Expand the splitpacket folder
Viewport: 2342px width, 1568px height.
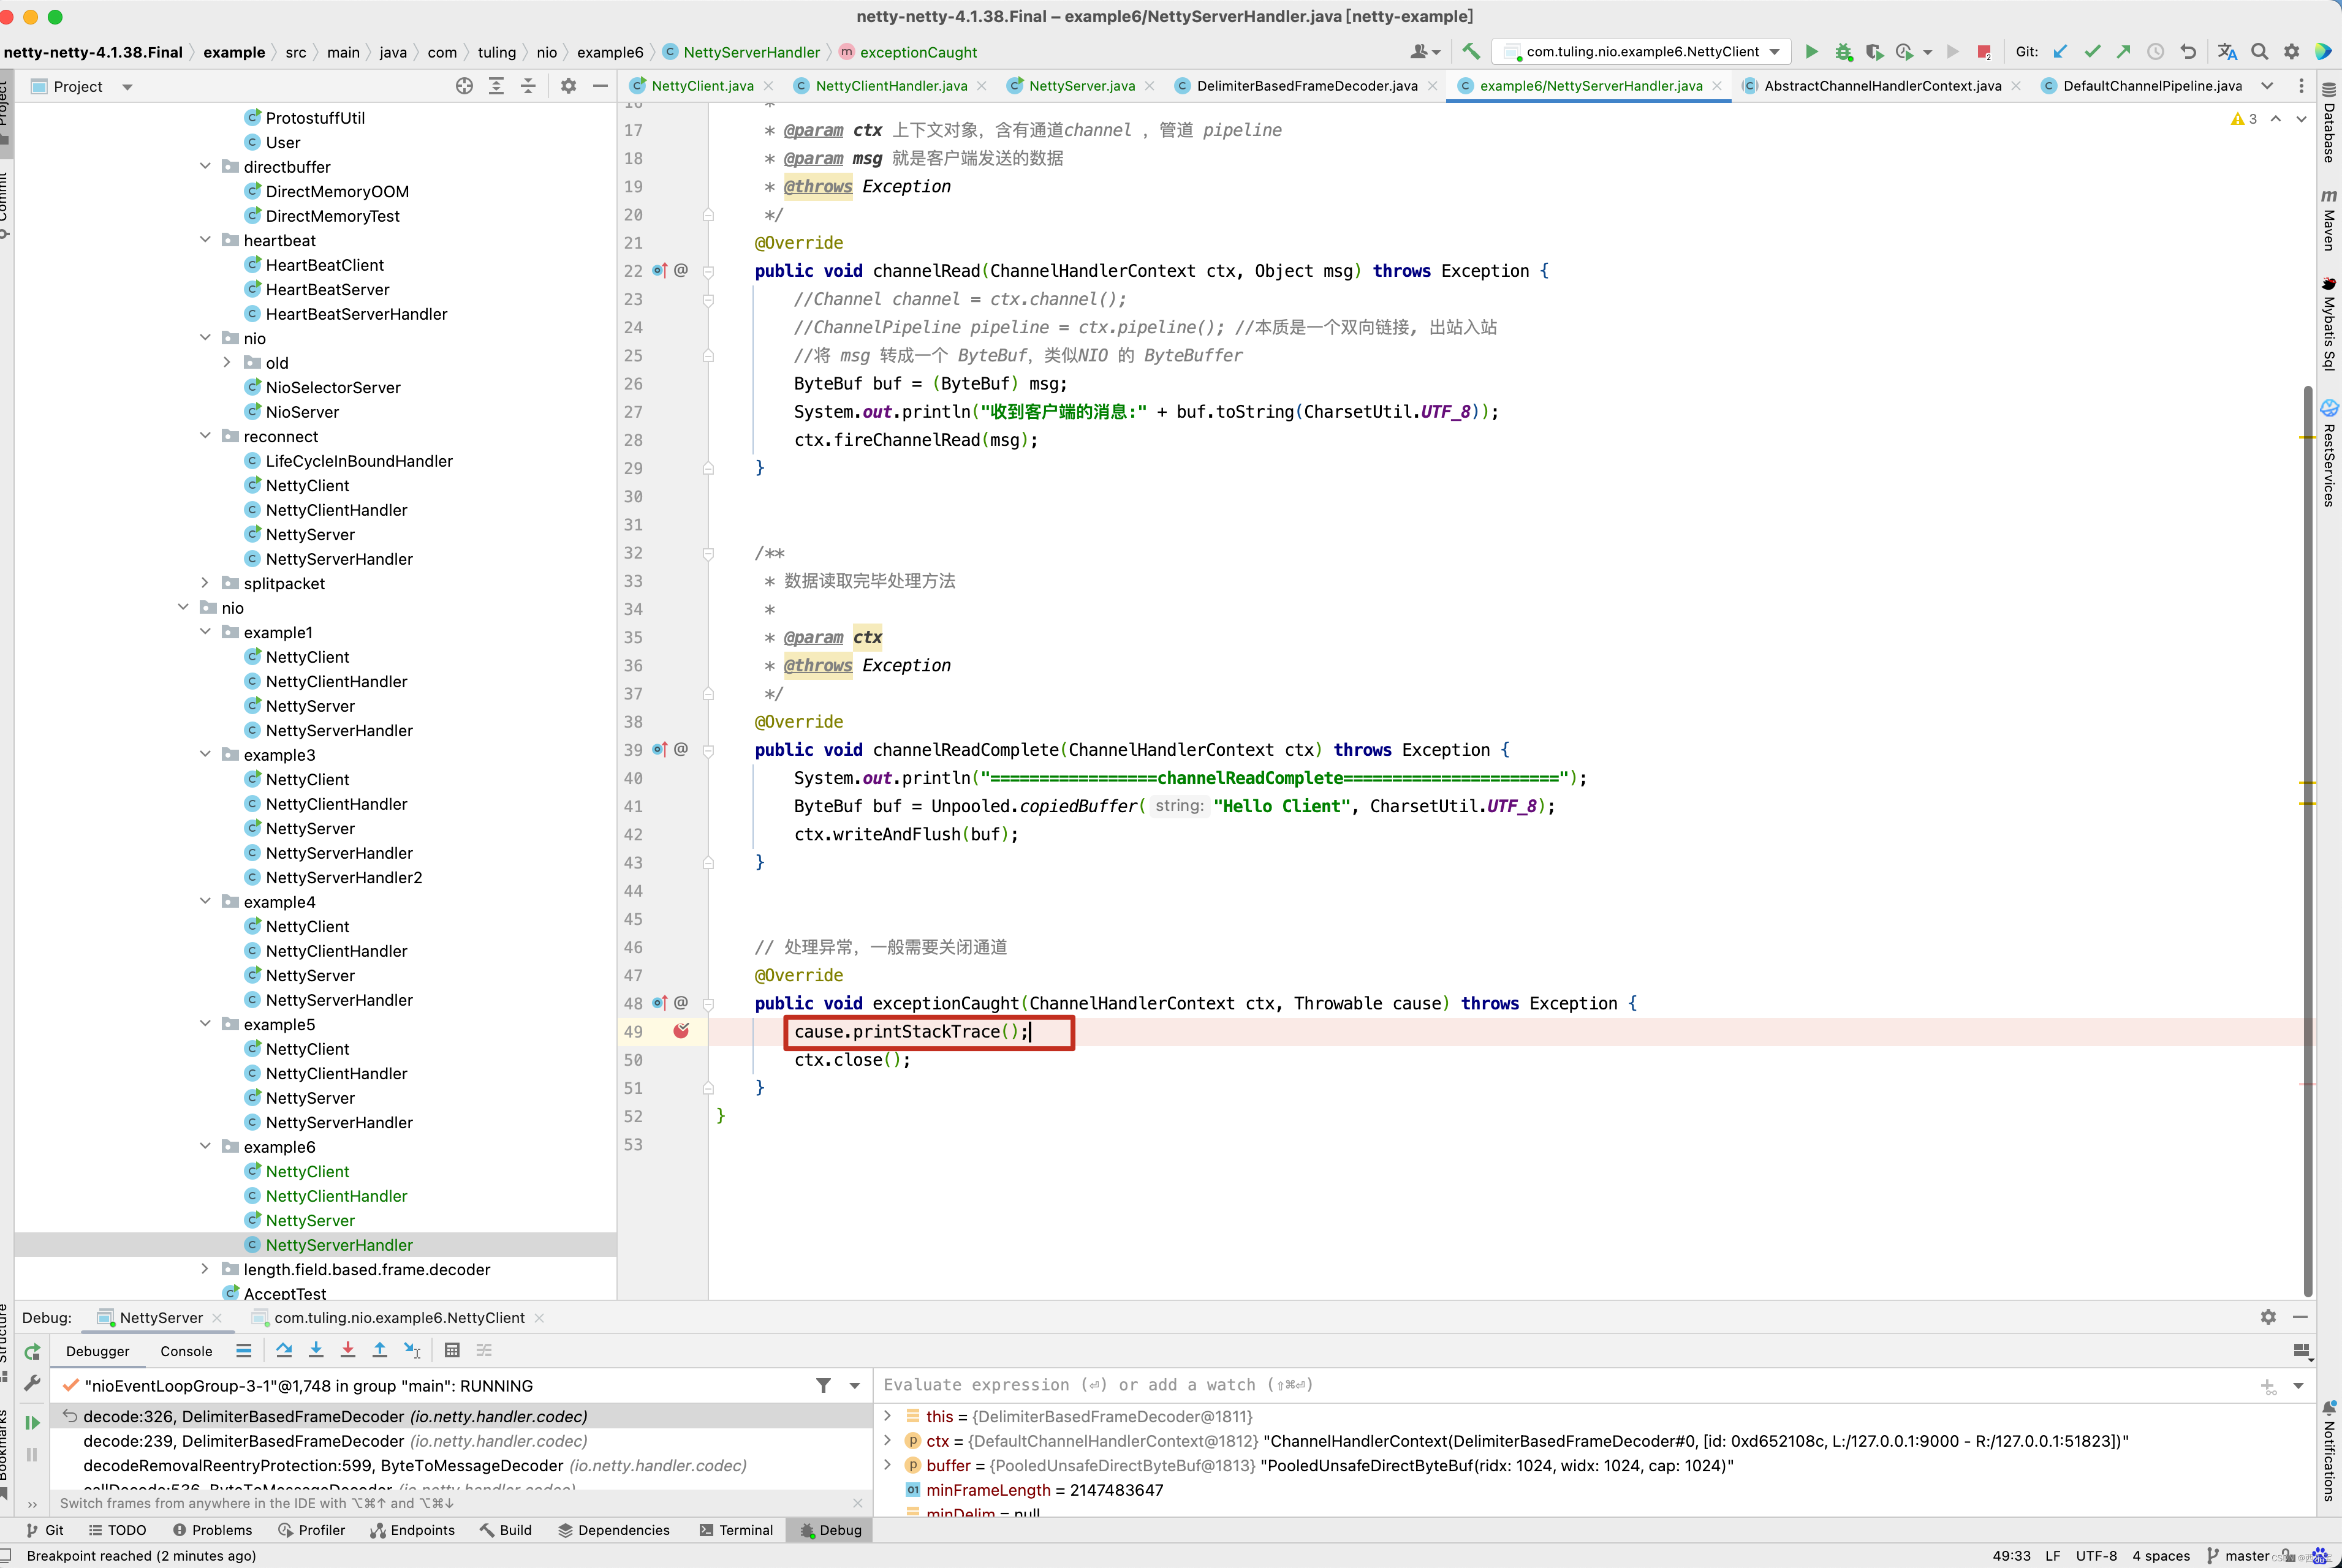pos(205,583)
